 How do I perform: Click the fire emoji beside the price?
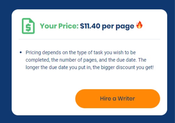[x=139, y=25]
